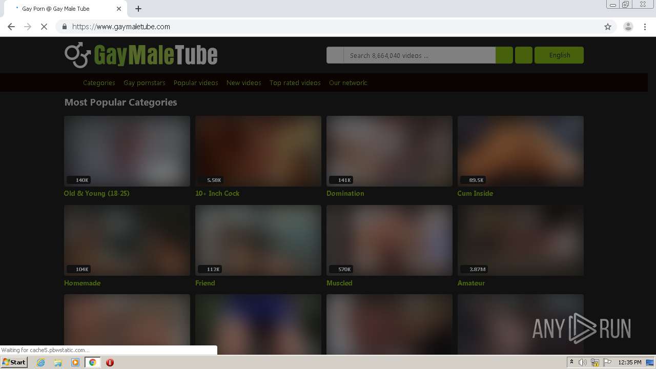Open the Muscled category link
Screen dimensions: 656x369
339,283
